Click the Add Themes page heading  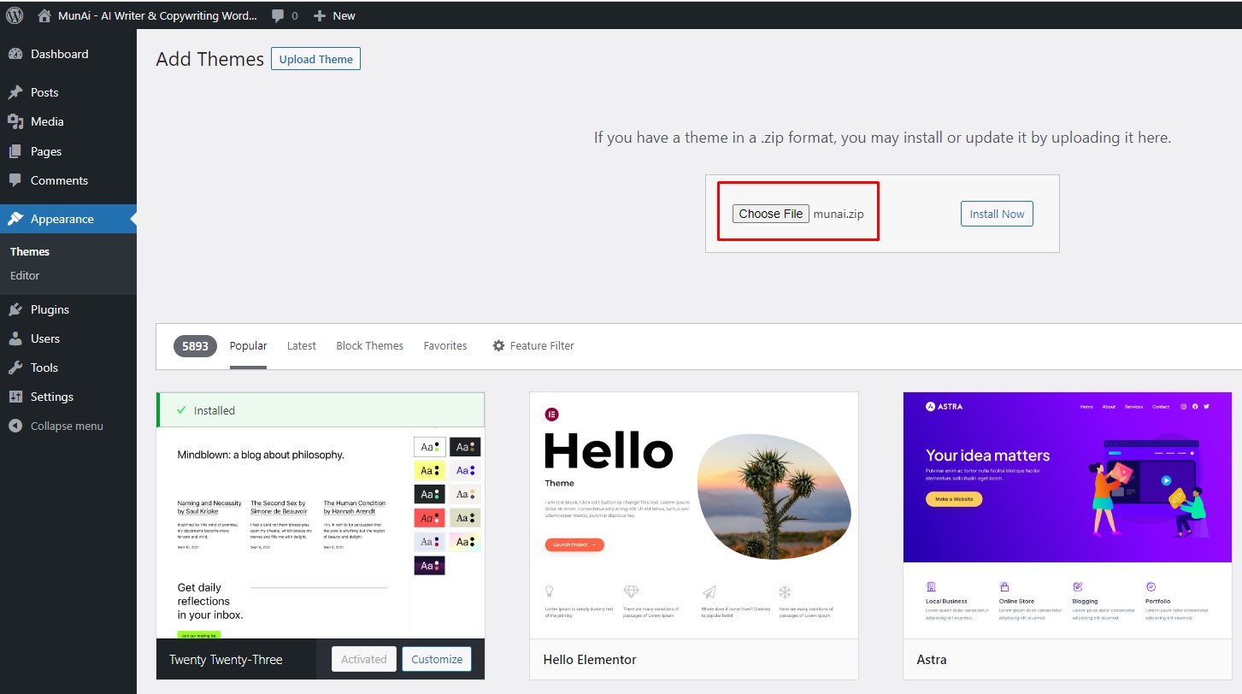[210, 59]
